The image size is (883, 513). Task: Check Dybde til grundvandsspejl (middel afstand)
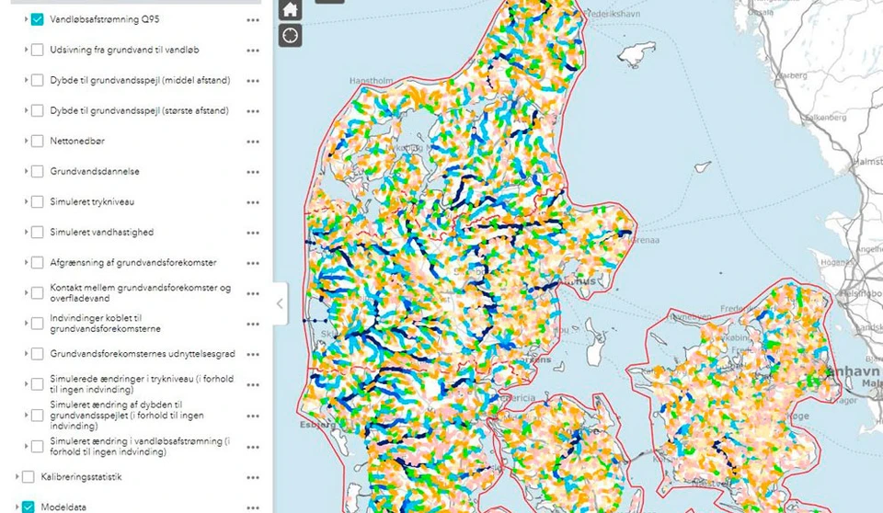tap(37, 80)
